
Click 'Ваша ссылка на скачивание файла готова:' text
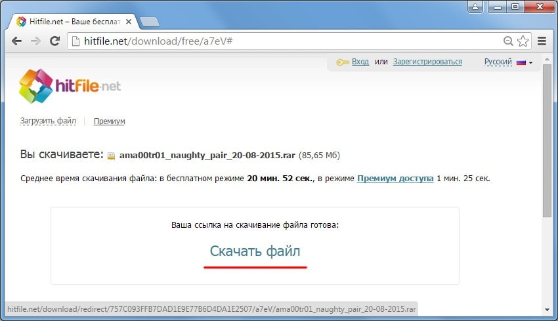coord(255,225)
